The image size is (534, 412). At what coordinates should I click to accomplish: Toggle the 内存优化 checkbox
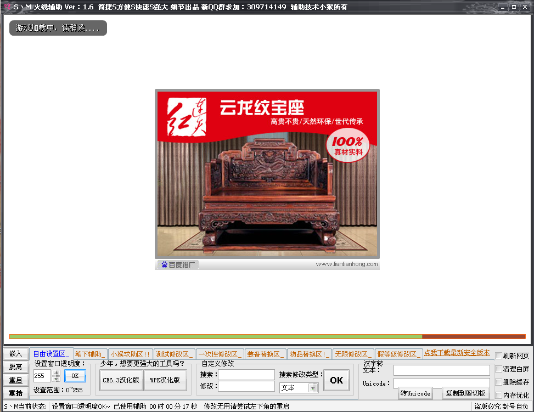(x=499, y=396)
